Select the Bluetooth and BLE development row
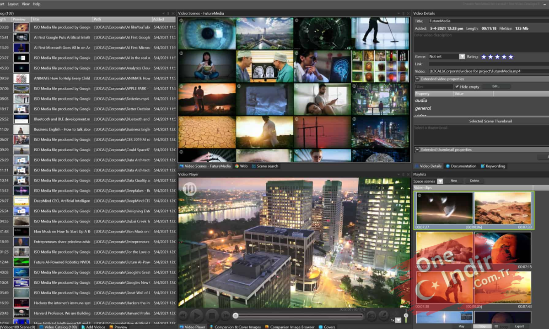The height and width of the screenshot is (329, 549). pyautogui.click(x=88, y=119)
